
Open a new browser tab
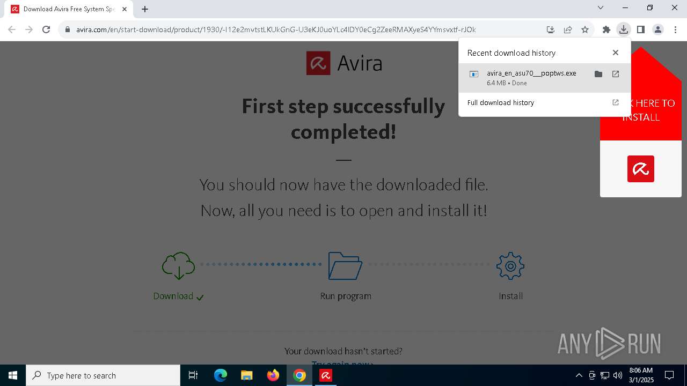(x=145, y=9)
